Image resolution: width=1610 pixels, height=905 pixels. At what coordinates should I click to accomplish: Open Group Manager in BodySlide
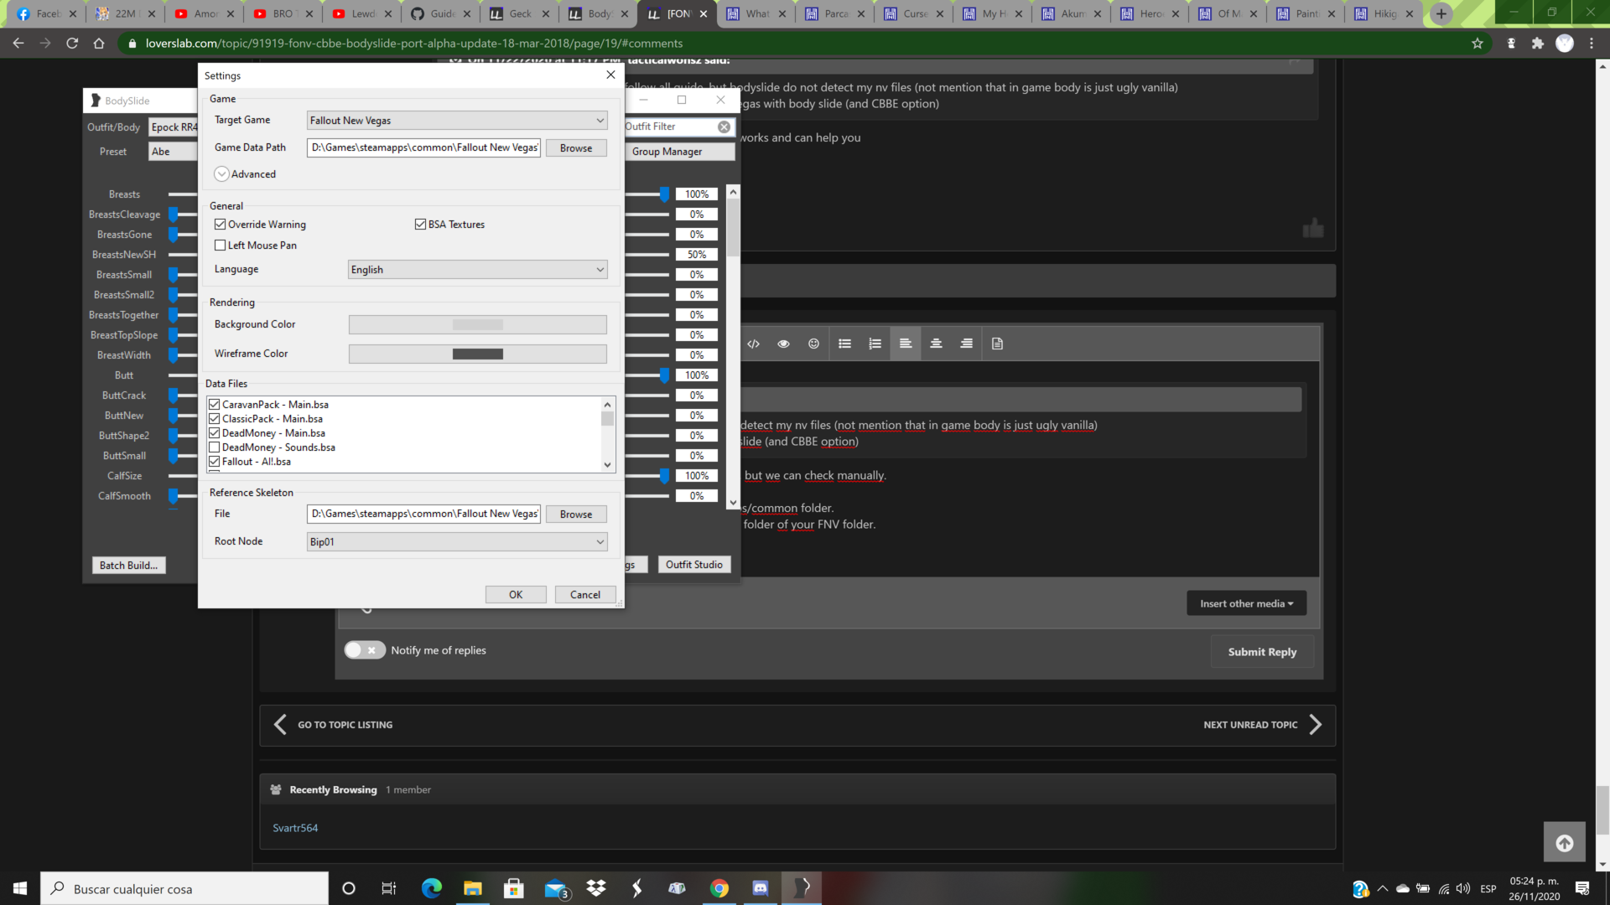[x=679, y=152]
